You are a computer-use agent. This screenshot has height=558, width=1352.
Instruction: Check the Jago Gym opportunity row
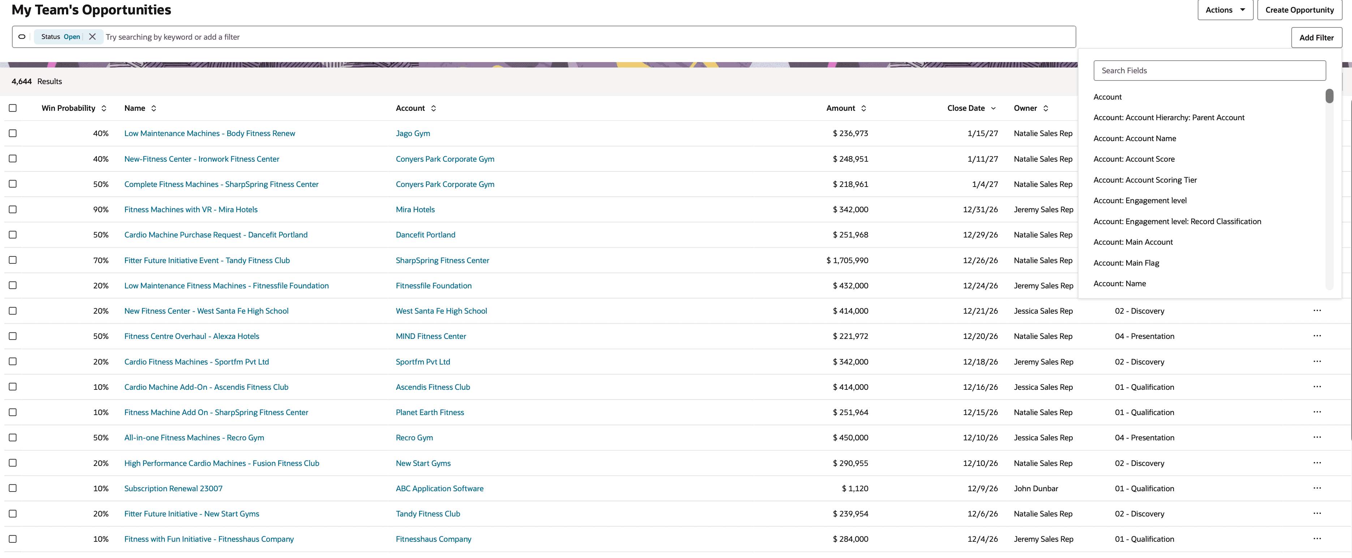(13, 133)
